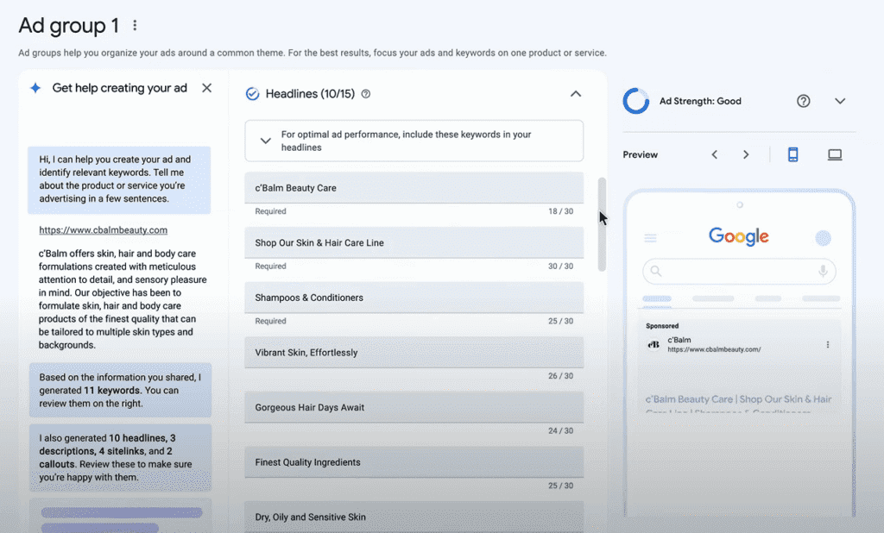Image resolution: width=884 pixels, height=533 pixels.
Task: Expand the keyword suggestions for headlines
Action: [266, 141]
